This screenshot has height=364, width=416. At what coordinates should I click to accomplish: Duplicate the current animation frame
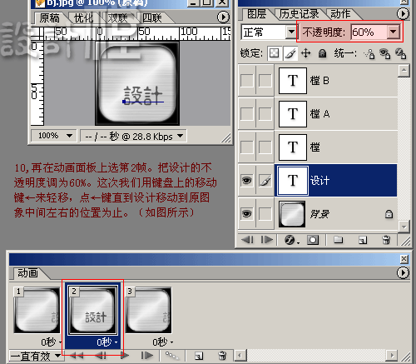pos(199,356)
